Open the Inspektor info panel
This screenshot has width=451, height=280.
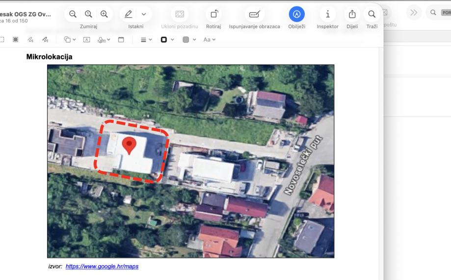pyautogui.click(x=327, y=14)
